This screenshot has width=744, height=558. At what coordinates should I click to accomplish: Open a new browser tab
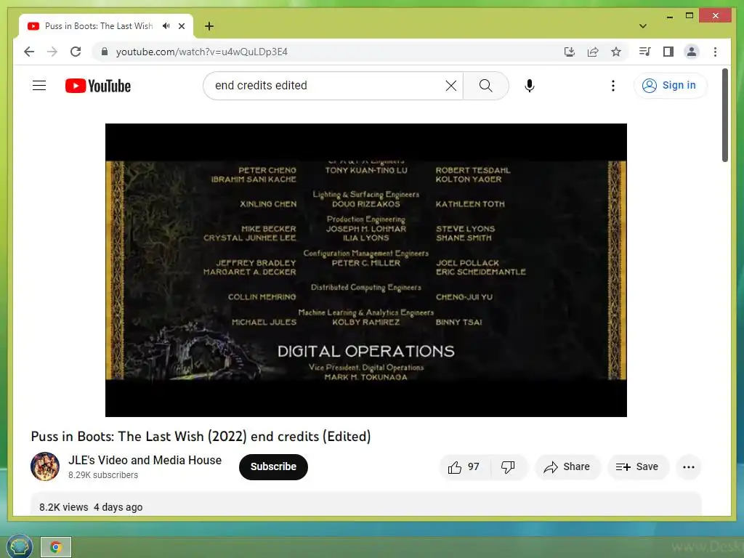pos(209,26)
